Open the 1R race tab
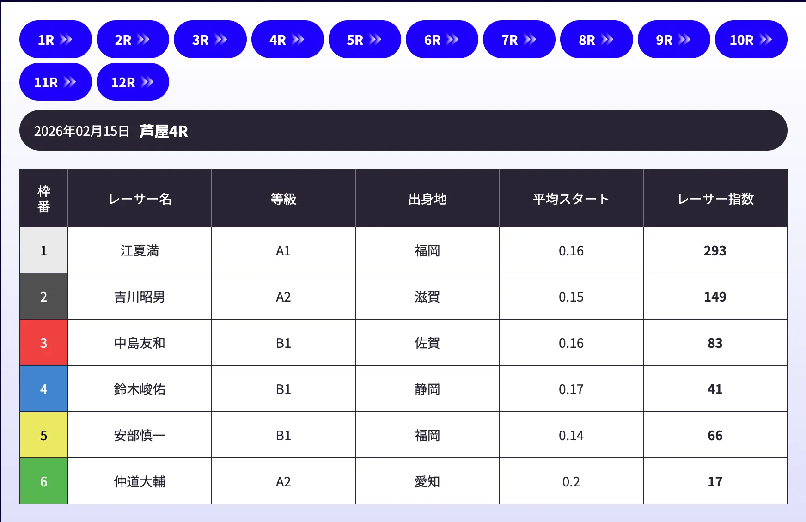This screenshot has height=522, width=806. [55, 40]
